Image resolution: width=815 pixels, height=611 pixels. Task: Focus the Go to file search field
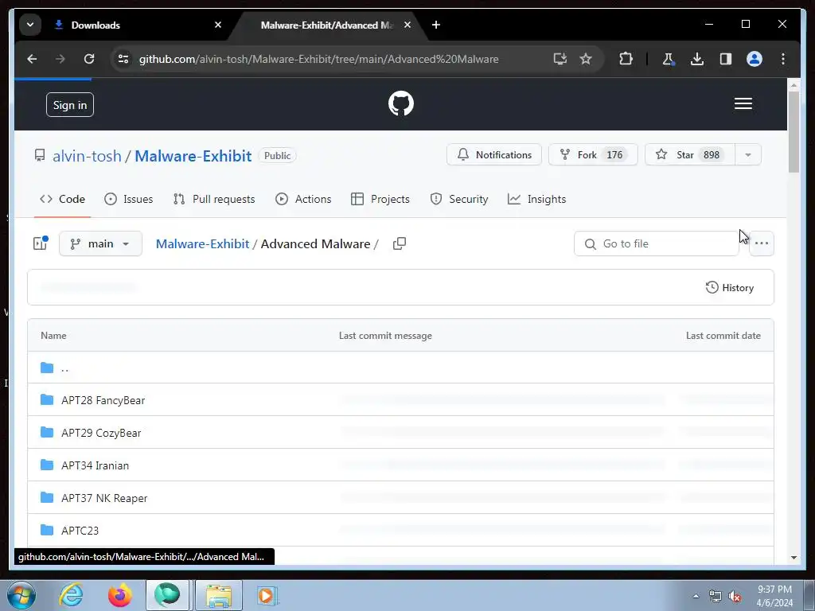point(657,243)
